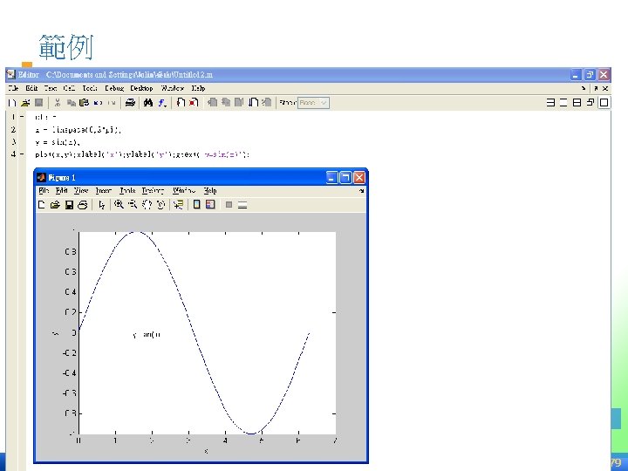Copy the selection in the Editor toolbar
Screen dimensions: 628x471
pyautogui.click(x=72, y=103)
